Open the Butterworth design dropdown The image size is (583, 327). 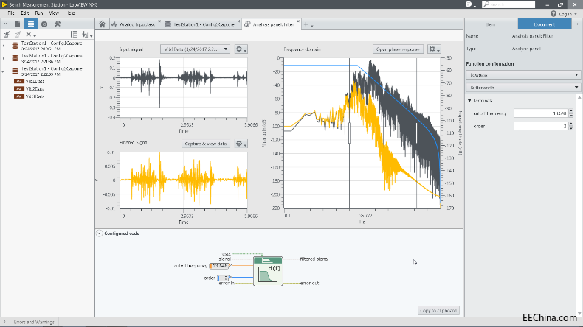coord(522,88)
